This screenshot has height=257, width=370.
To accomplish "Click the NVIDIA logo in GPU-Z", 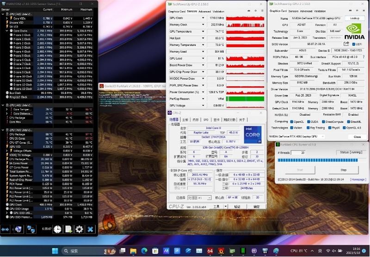I will pyautogui.click(x=354, y=31).
